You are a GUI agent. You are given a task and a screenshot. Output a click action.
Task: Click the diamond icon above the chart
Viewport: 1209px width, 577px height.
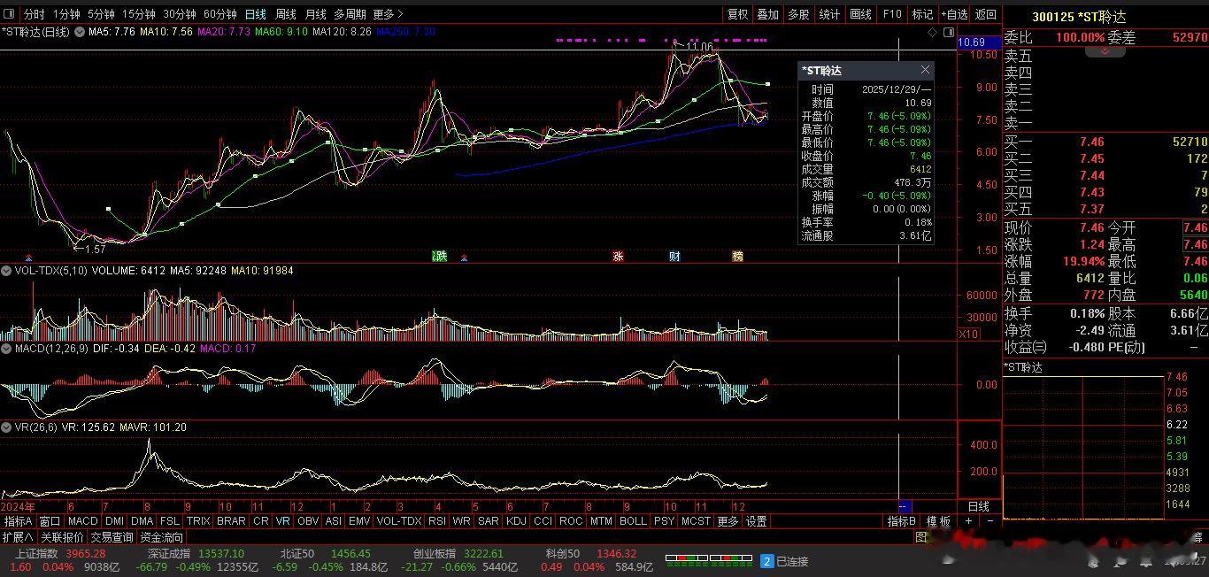(932, 33)
